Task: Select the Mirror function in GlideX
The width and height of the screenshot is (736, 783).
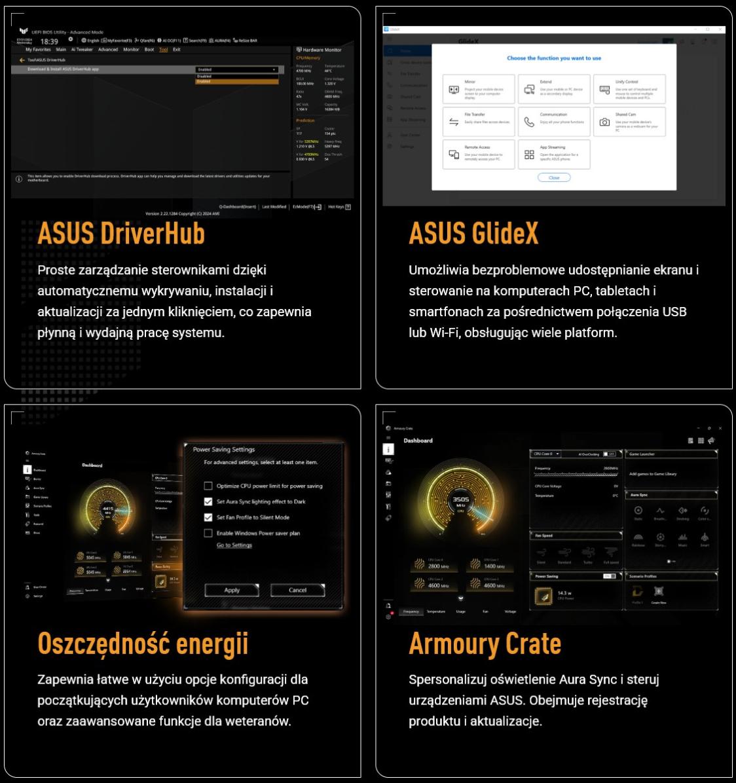Action: click(x=479, y=89)
